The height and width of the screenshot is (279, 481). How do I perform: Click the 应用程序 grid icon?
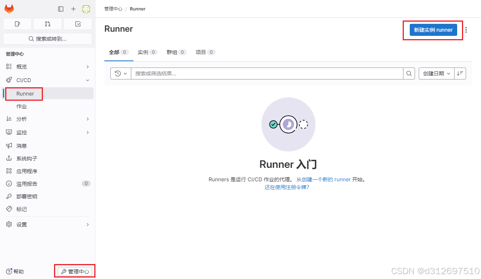point(9,171)
